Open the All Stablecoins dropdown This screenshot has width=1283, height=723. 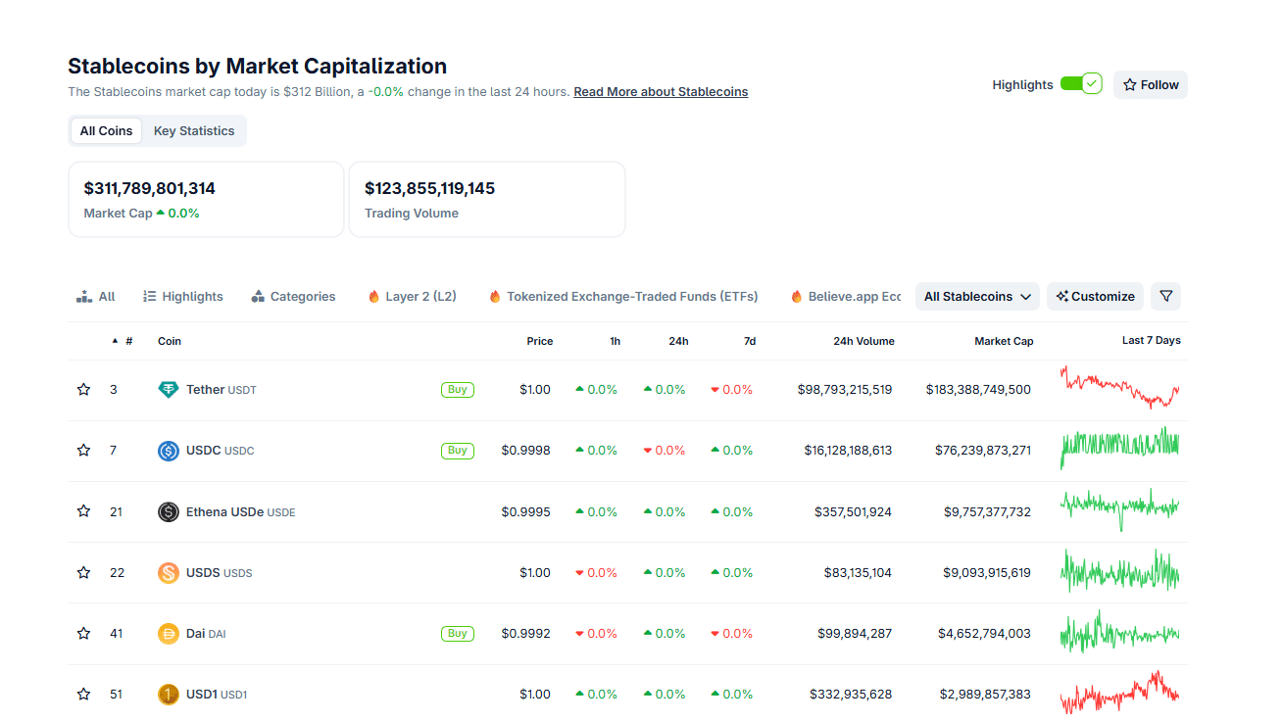click(x=976, y=296)
